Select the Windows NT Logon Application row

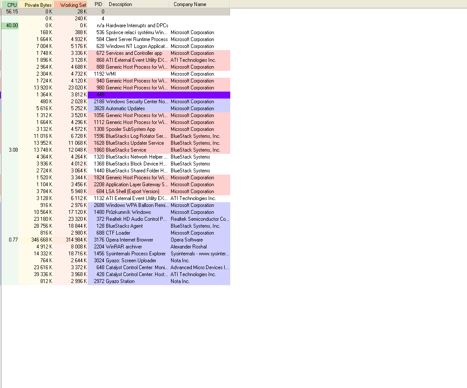coord(115,46)
